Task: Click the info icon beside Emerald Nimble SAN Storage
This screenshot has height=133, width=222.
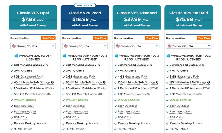Action: click(208, 82)
